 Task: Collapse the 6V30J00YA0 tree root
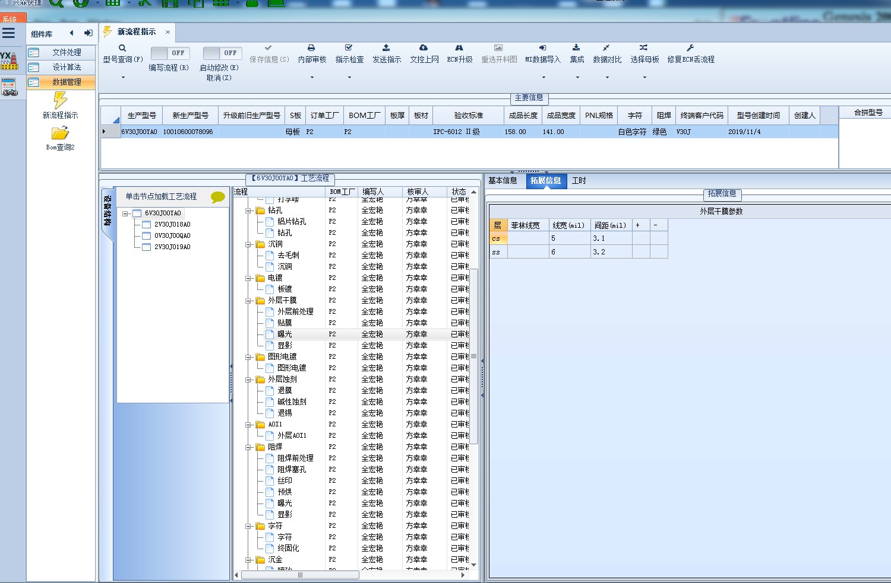tap(126, 214)
